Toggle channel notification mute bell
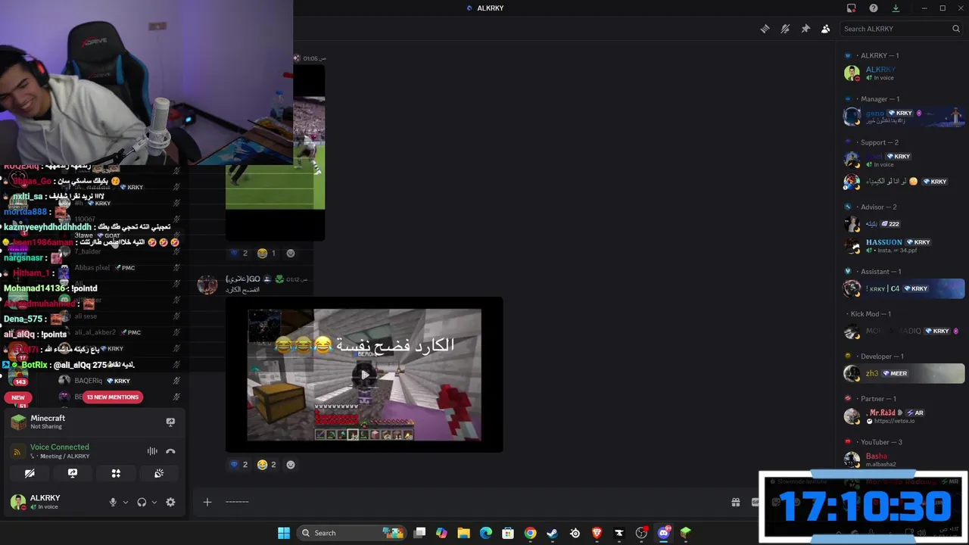The image size is (969, 545). click(x=785, y=29)
